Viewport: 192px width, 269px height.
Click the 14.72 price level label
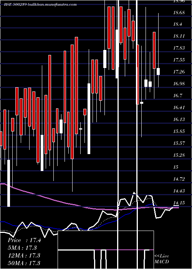click(x=179, y=179)
